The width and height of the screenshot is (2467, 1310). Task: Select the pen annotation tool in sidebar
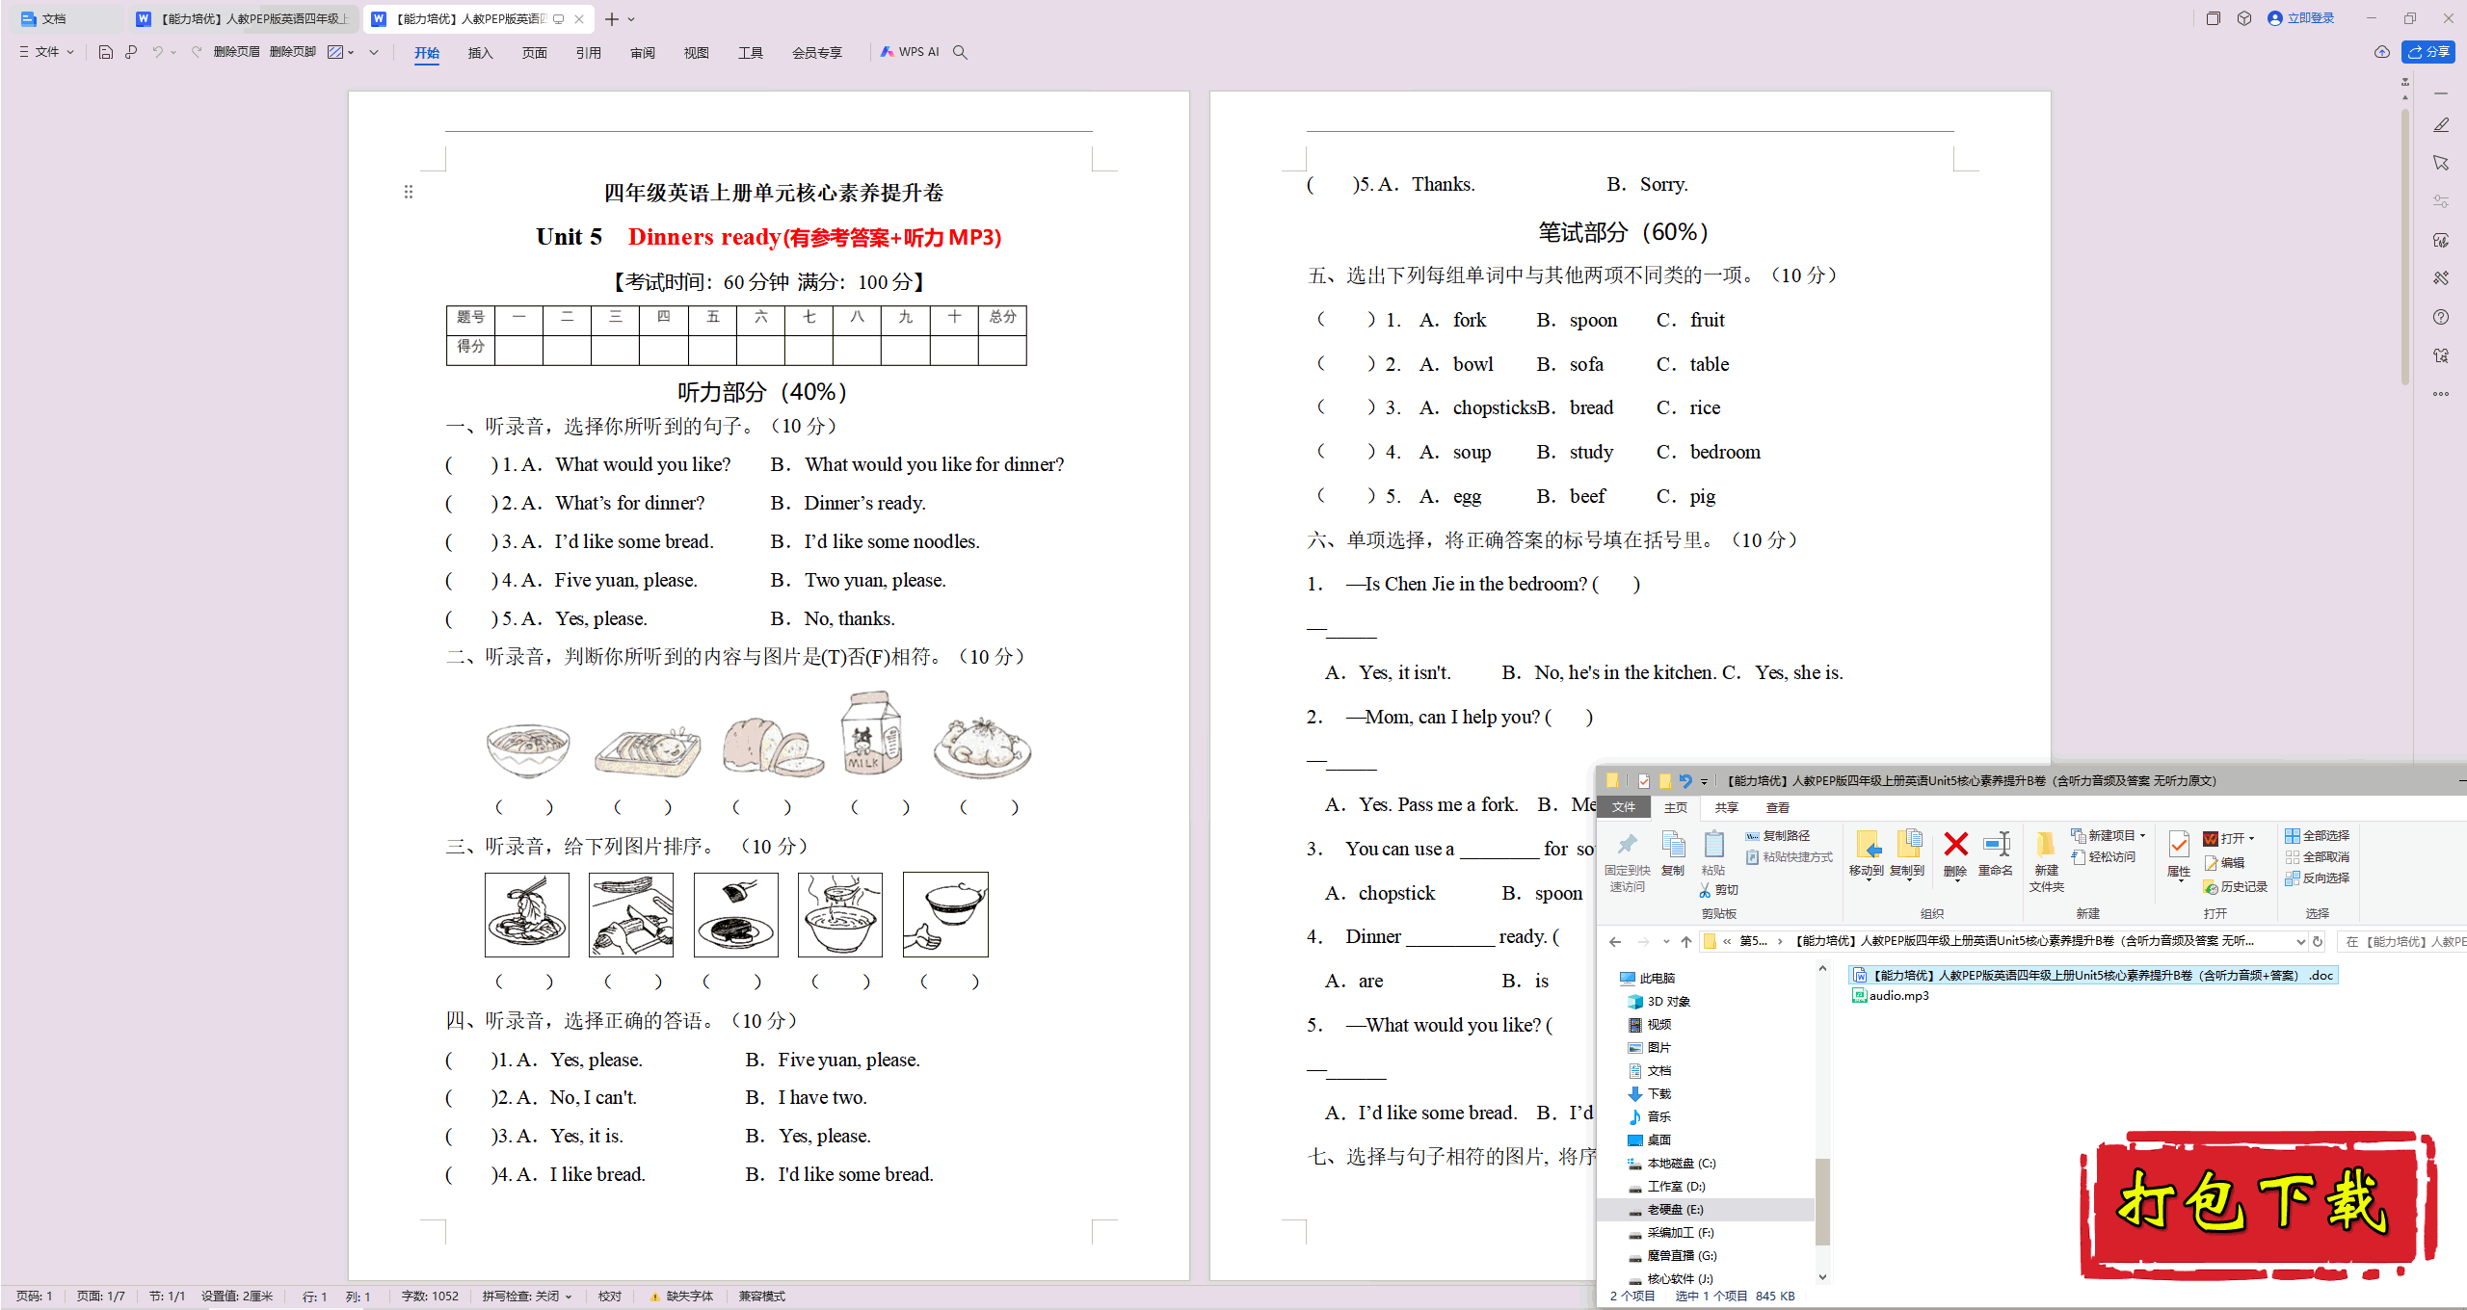(2441, 125)
